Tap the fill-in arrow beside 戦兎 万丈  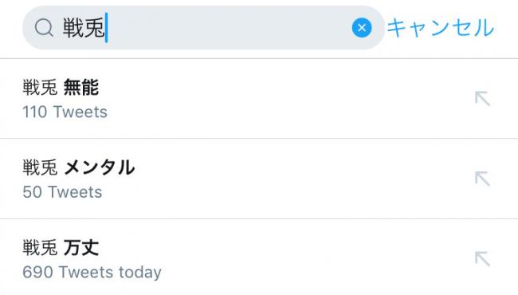[482, 258]
